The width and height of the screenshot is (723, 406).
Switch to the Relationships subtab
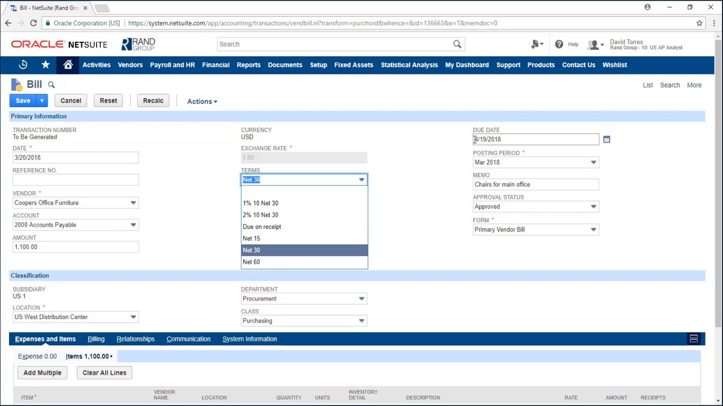(136, 339)
